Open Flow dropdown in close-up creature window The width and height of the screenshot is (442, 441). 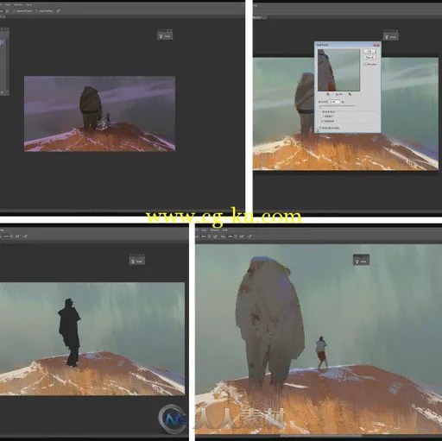coord(236,236)
